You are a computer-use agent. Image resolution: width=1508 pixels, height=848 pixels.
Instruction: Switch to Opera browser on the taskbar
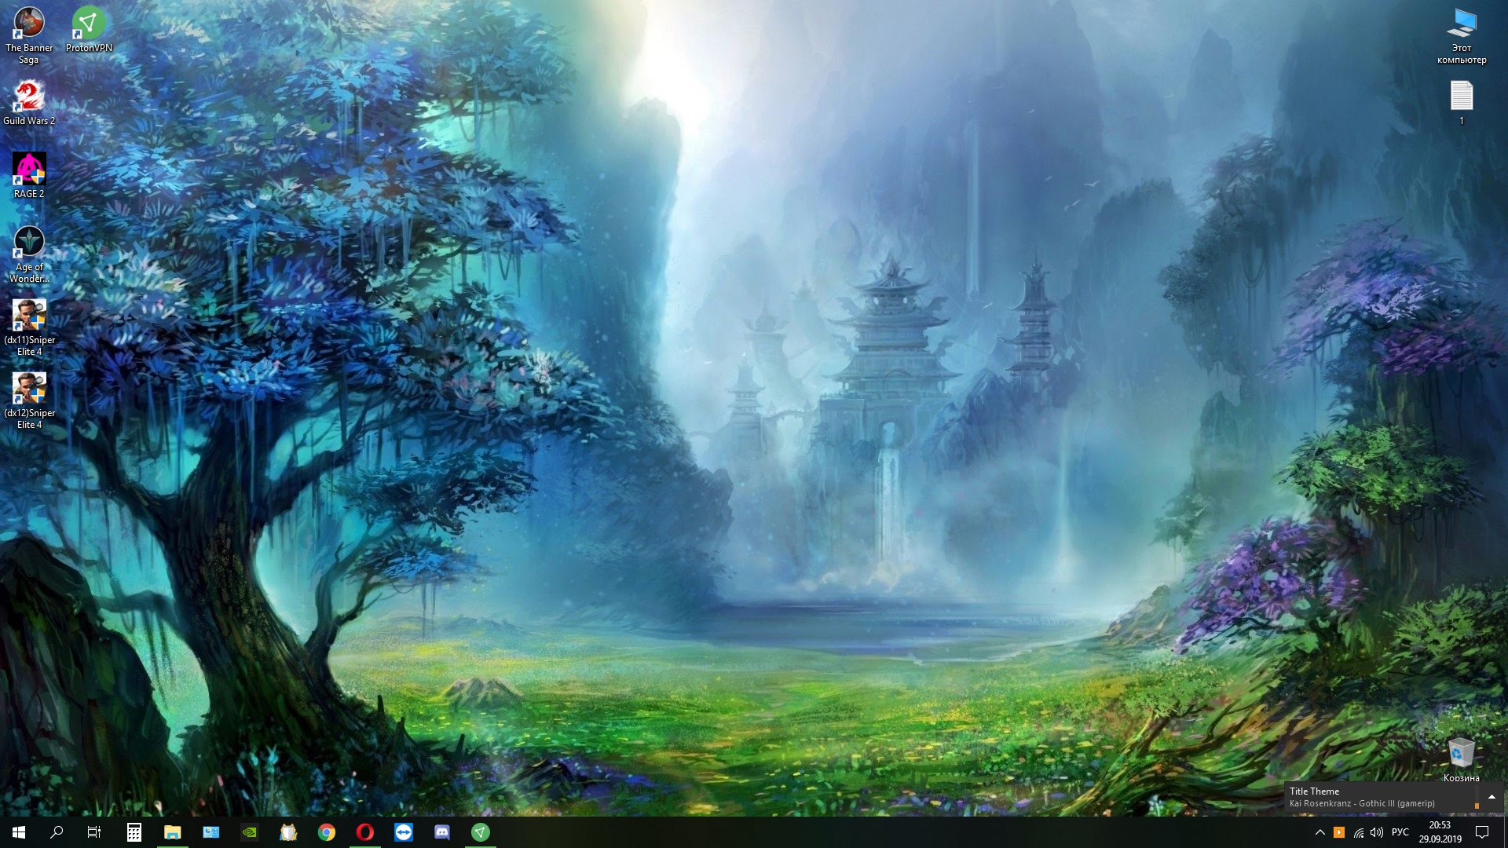(365, 832)
